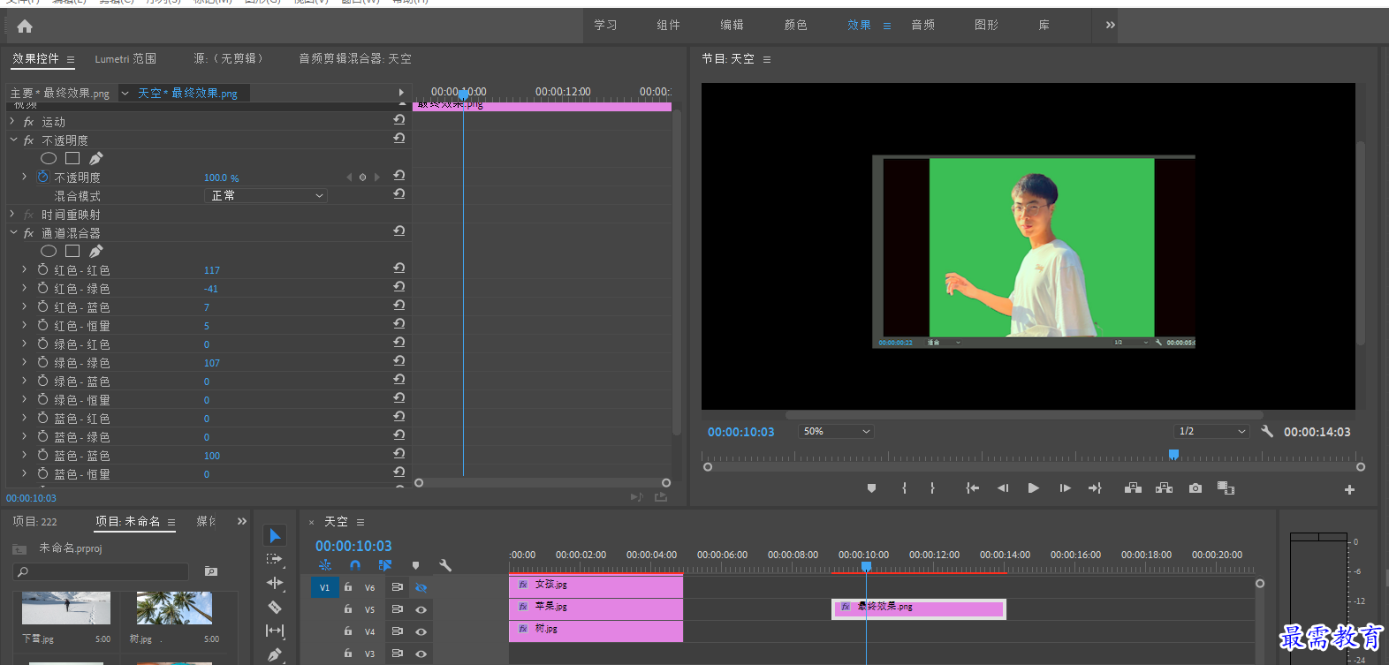Toggle stopwatch for Red-Red channel
Image resolution: width=1389 pixels, height=665 pixels.
[42, 269]
